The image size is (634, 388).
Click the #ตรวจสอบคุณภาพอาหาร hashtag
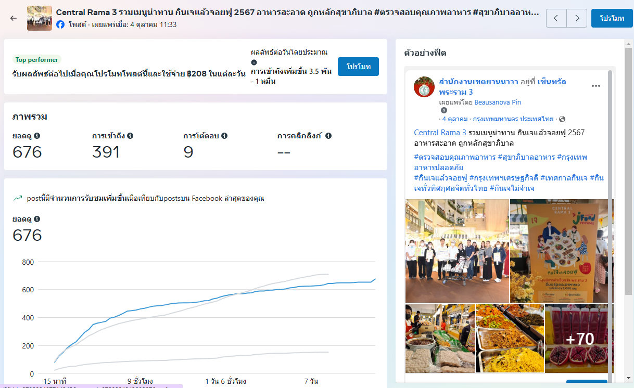[x=454, y=157]
